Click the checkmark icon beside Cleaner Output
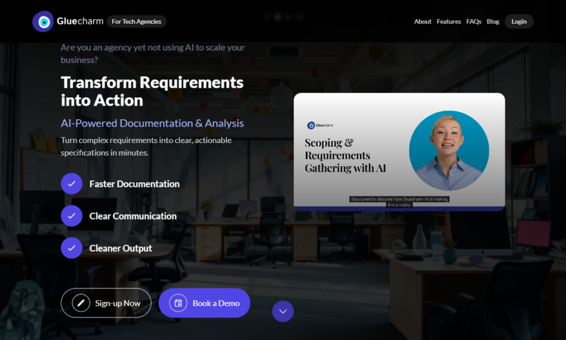The height and width of the screenshot is (340, 566). coord(72,248)
